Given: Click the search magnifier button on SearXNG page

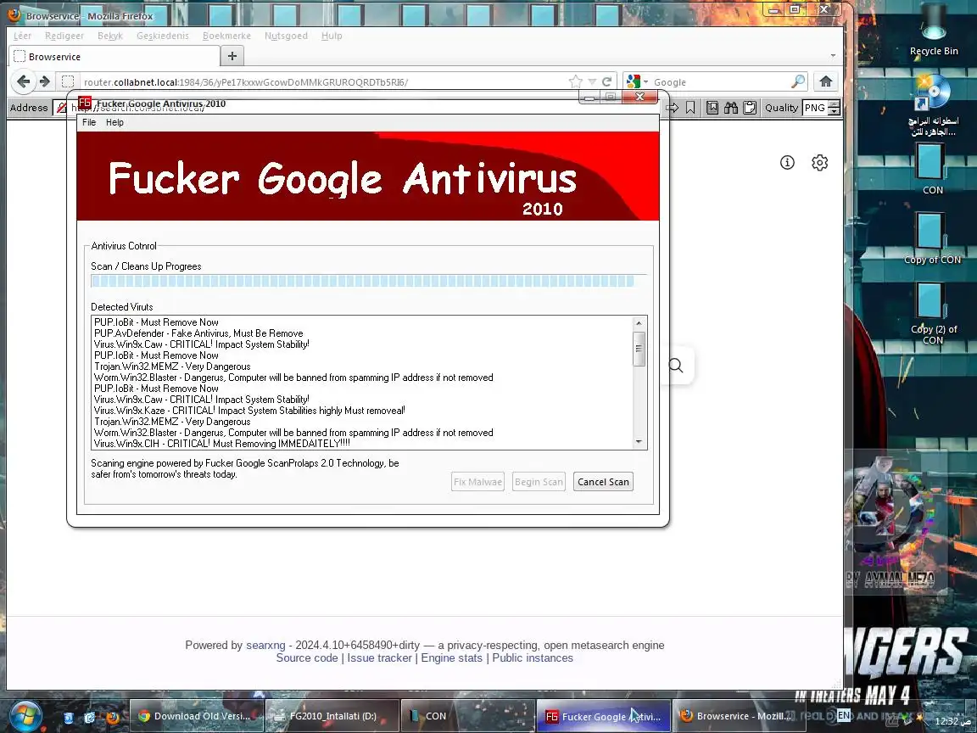Looking at the screenshot, I should coord(677,366).
